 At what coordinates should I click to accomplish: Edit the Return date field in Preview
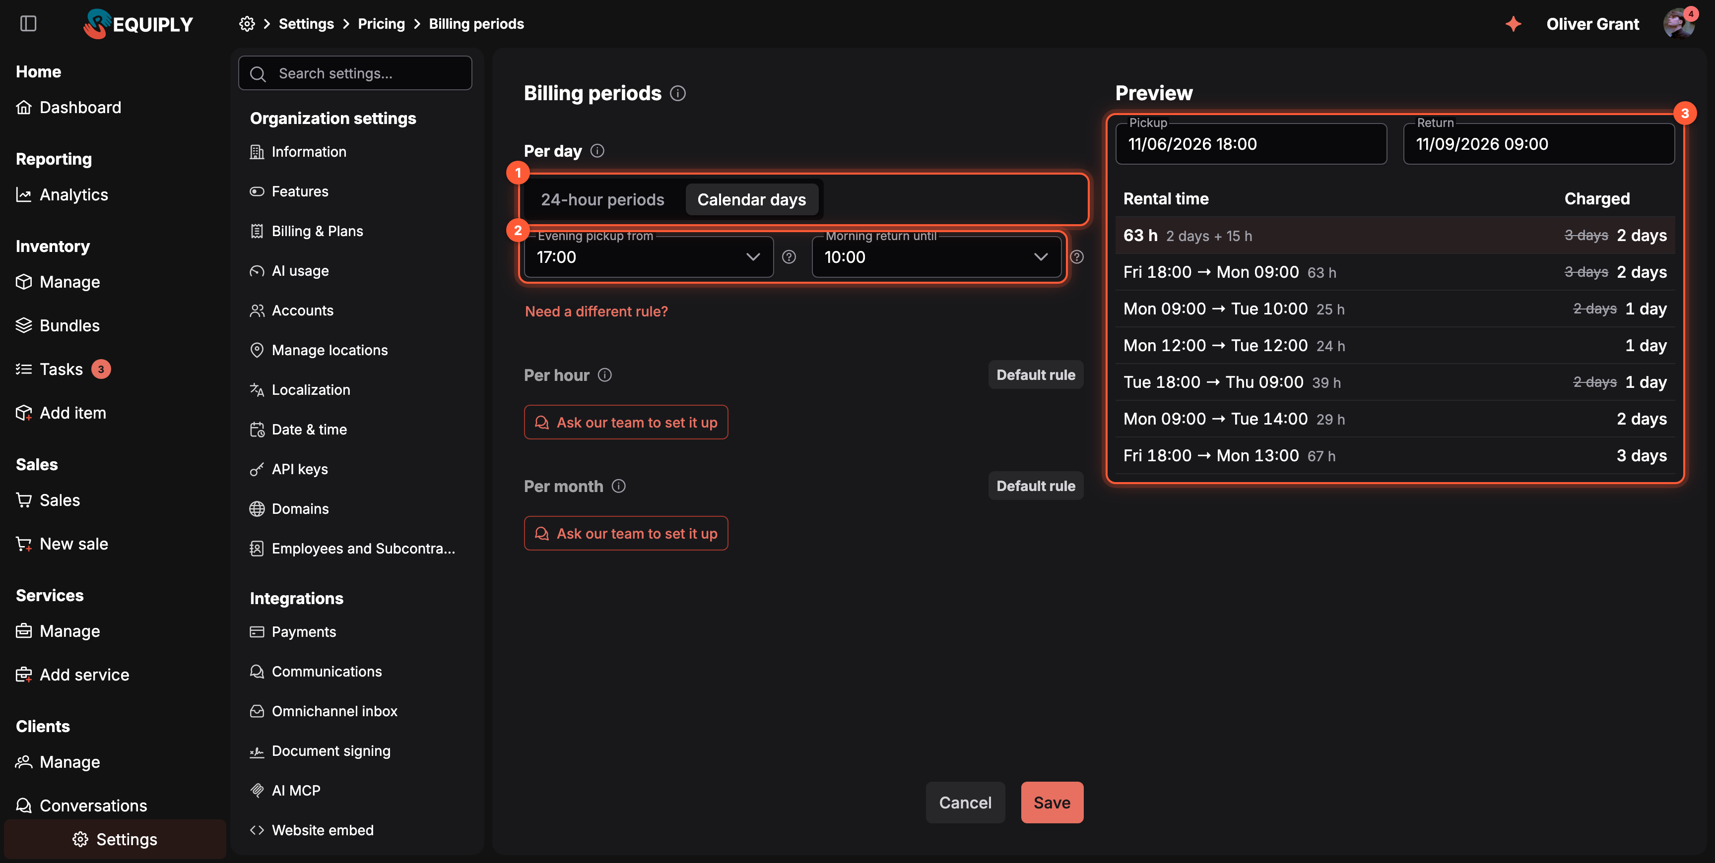1538,144
